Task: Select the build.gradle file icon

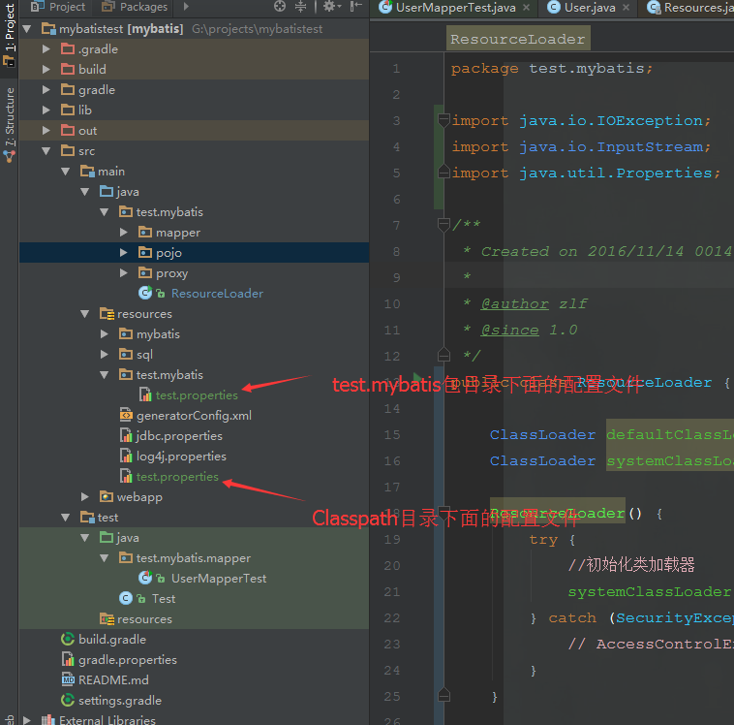Action: pos(68,640)
